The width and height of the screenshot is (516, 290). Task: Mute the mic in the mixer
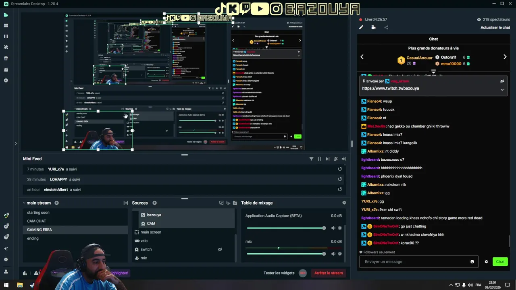[x=333, y=254]
